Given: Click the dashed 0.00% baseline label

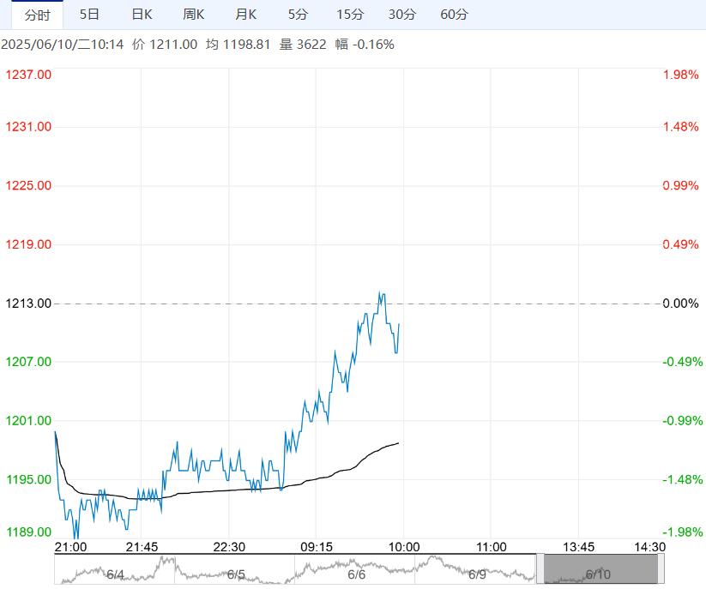Looking at the screenshot, I should (x=682, y=304).
